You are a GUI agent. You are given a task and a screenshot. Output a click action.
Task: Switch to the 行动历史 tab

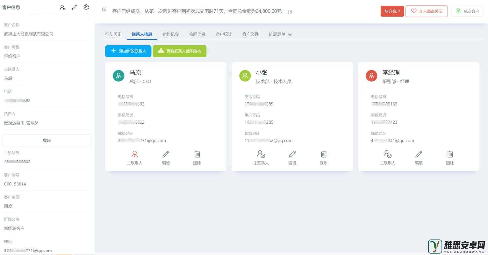click(113, 34)
